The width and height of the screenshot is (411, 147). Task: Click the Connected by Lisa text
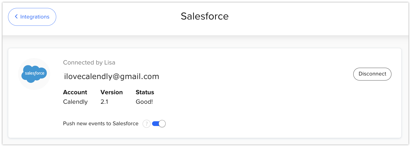89,62
